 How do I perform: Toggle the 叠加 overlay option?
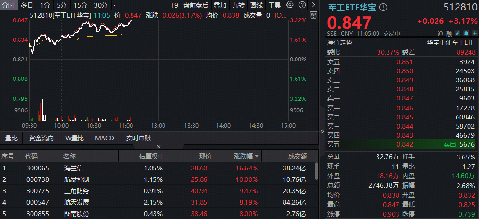pyautogui.click(x=220, y=6)
